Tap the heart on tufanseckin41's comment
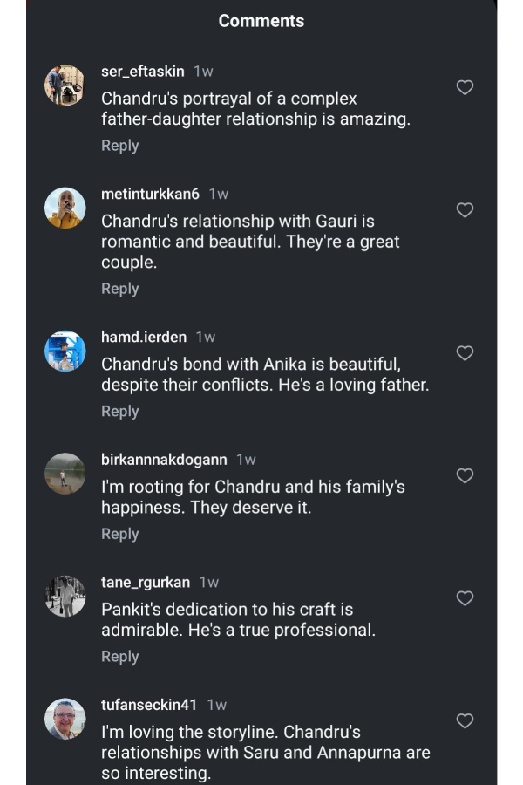The image size is (523, 785). (x=465, y=721)
